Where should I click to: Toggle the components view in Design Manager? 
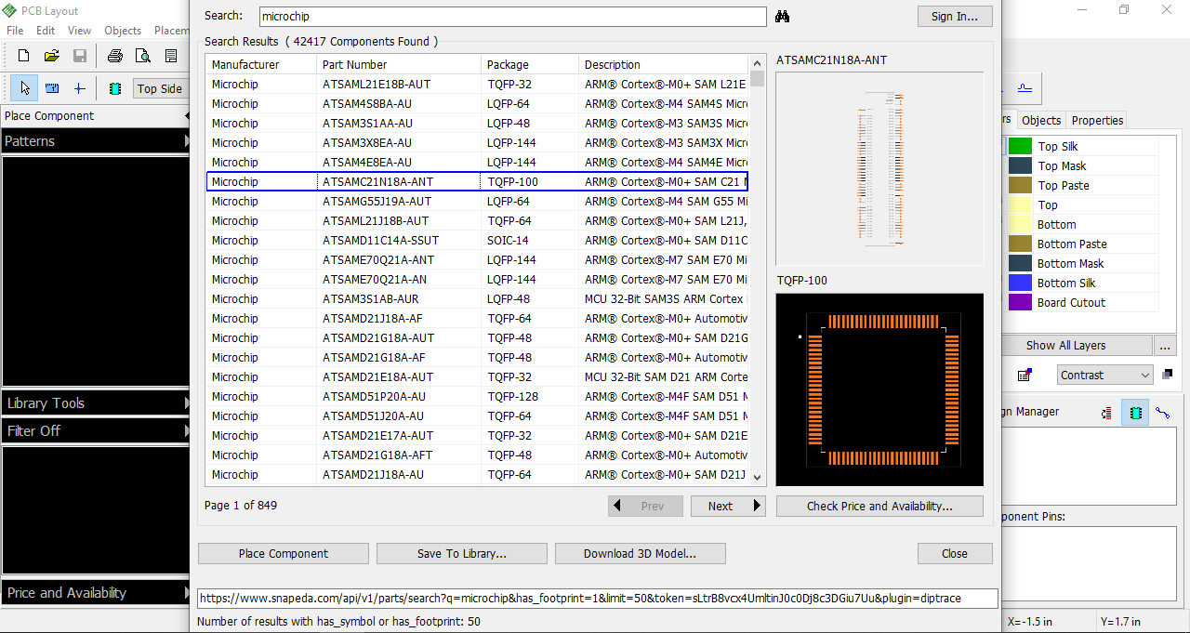click(x=1134, y=413)
